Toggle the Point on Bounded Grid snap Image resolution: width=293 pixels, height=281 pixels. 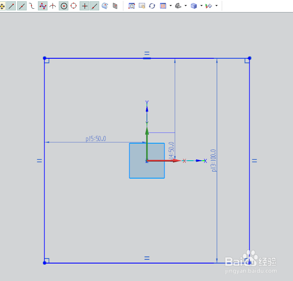(x=115, y=6)
